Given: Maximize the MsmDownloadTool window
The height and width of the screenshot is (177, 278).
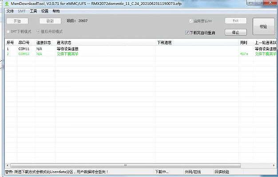Looking at the screenshot, I should (x=259, y=3).
